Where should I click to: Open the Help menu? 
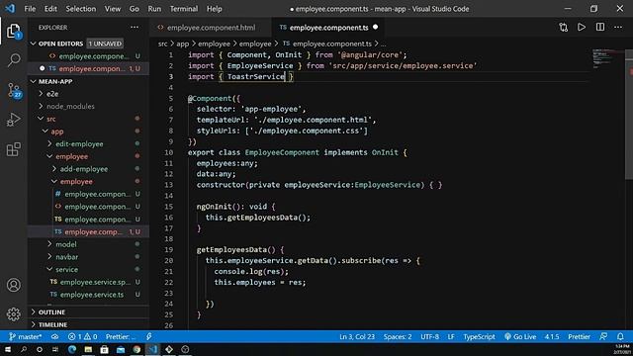click(215, 9)
